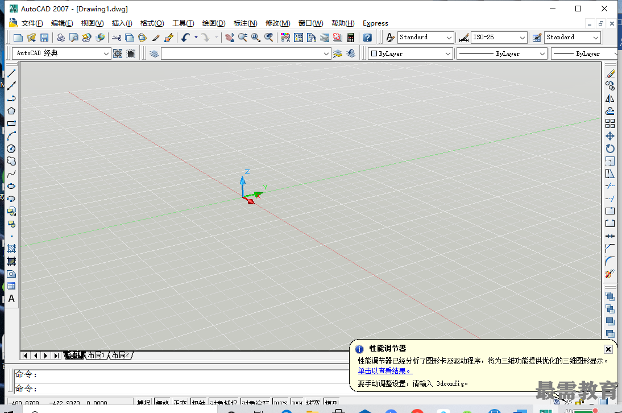This screenshot has width=622, height=413.
Task: Open the Standard table style dropdown
Action: [x=572, y=38]
